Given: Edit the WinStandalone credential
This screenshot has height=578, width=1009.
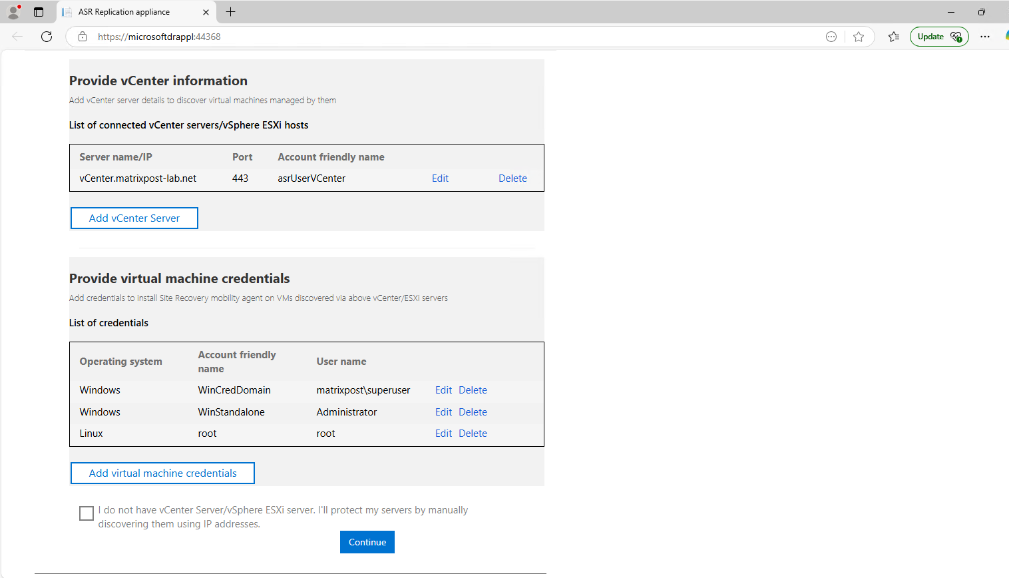Looking at the screenshot, I should [443, 412].
